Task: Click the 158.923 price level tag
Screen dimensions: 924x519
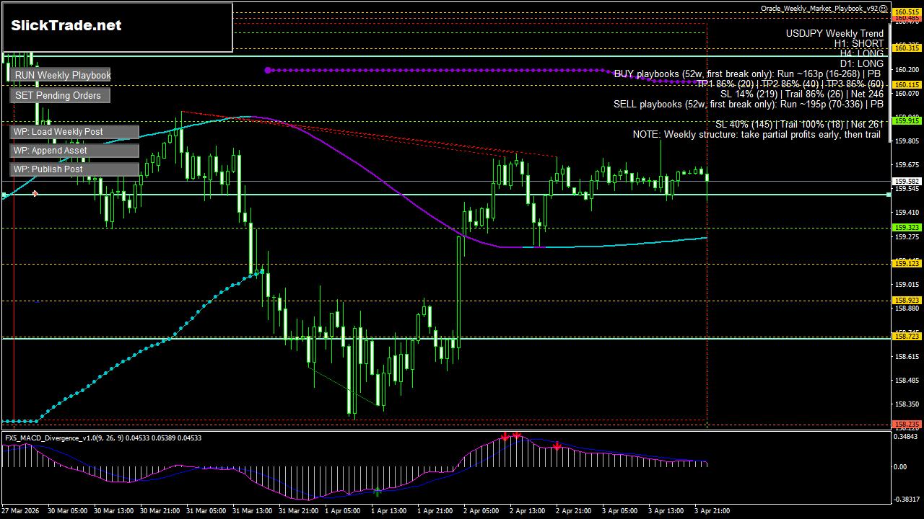Action: tap(907, 300)
